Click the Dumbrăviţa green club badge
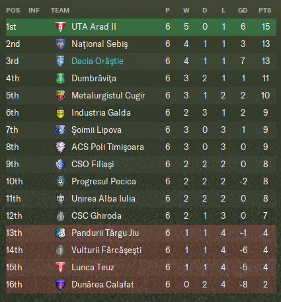The width and height of the screenshot is (281, 302). [60, 78]
